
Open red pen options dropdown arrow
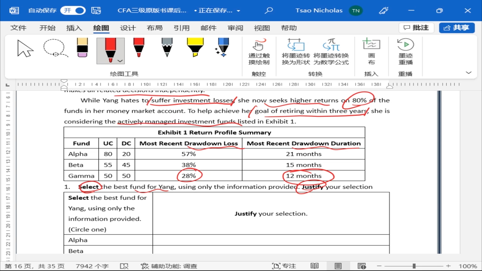(120, 61)
